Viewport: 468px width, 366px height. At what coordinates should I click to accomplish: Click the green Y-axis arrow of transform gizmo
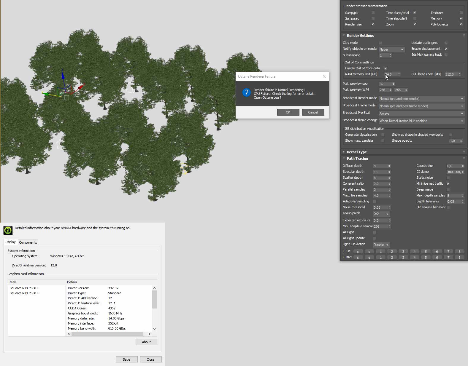(x=46, y=94)
